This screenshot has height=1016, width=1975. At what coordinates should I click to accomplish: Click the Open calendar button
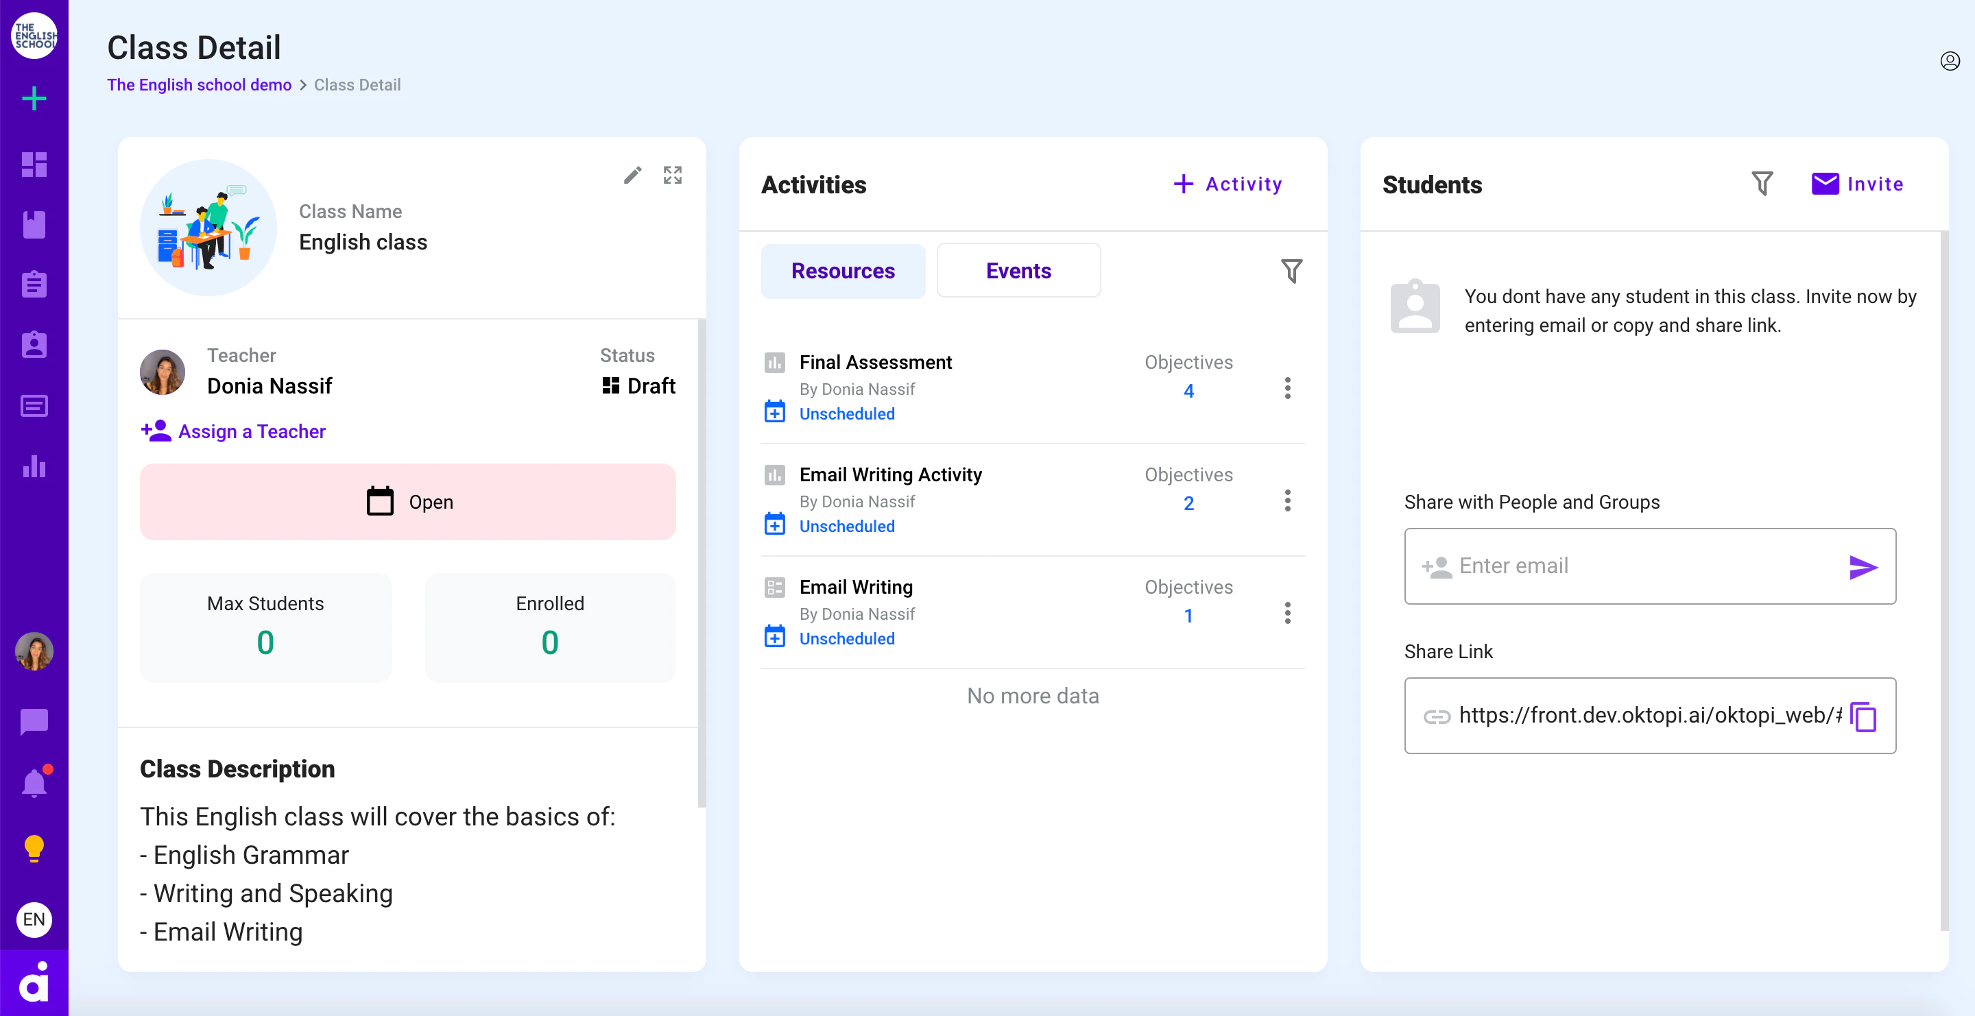[408, 502]
